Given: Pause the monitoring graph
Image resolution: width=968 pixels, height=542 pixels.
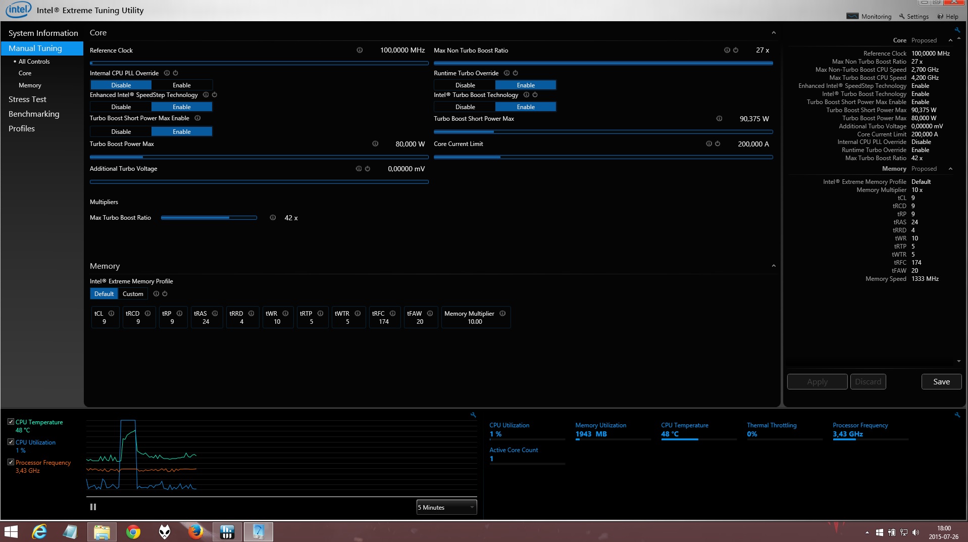Looking at the screenshot, I should tap(93, 507).
